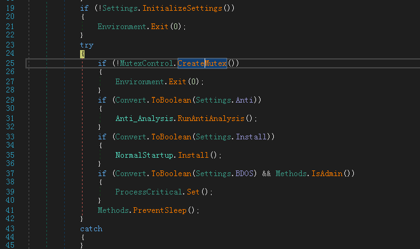Click the Methods class name on line 41

coord(113,211)
